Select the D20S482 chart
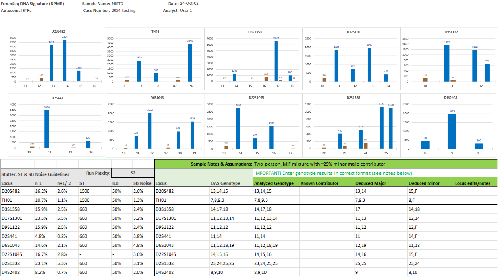Viewport: 498px width, 276px height. tap(56, 59)
